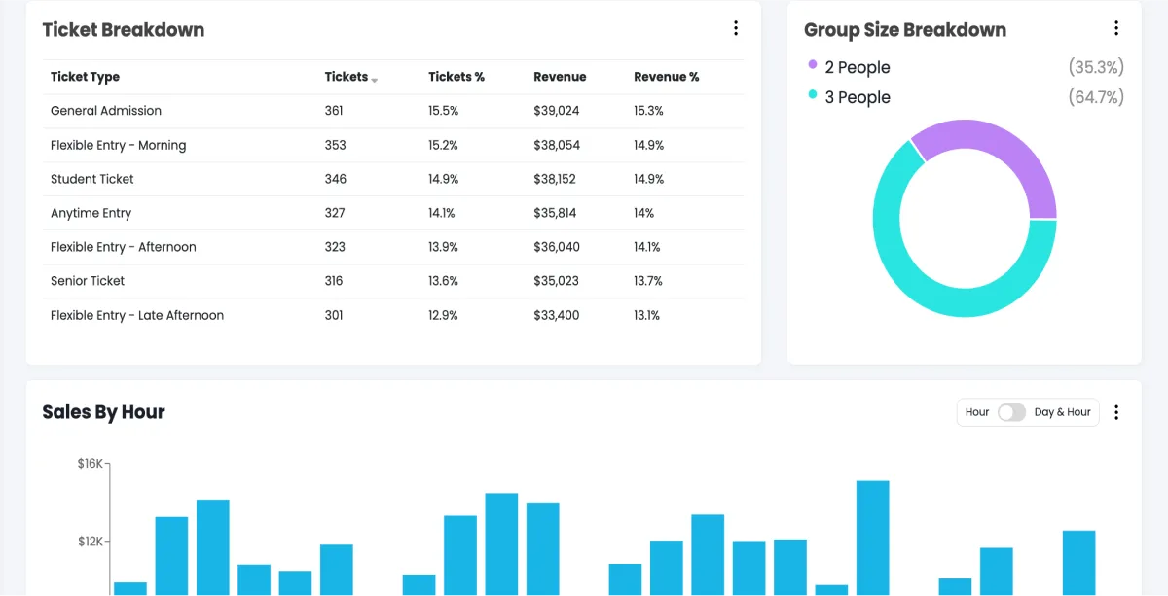
Task: Click the $36,040 revenue cell
Action: [x=557, y=247]
